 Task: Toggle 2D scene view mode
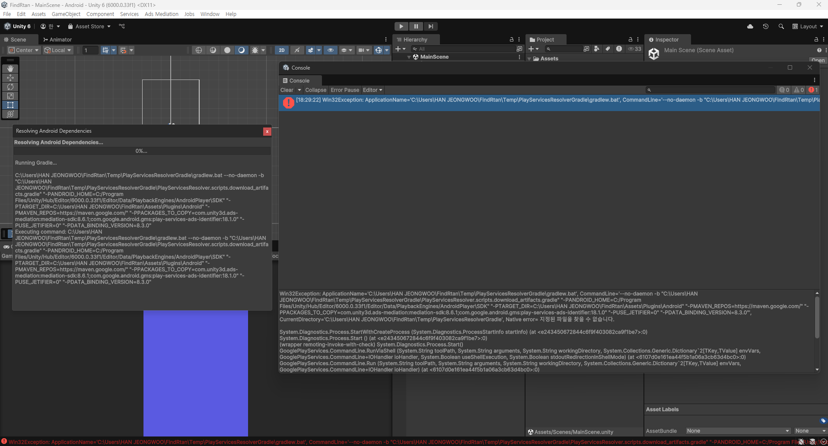pos(282,50)
